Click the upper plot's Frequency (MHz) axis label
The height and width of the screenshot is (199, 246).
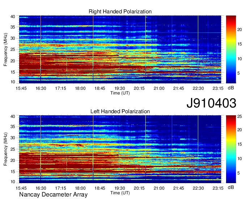5,49
